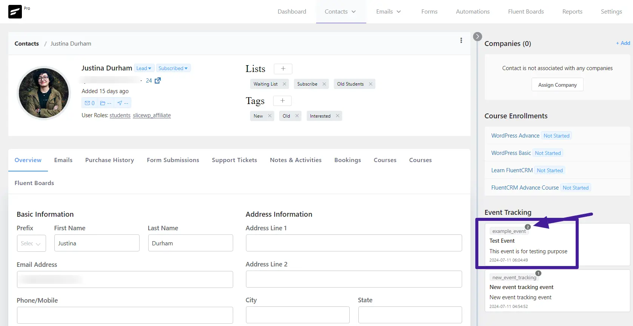Go to the Dashboard page
The height and width of the screenshot is (326, 633).
coord(292,12)
